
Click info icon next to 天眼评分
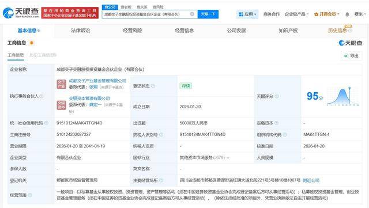[277, 96]
